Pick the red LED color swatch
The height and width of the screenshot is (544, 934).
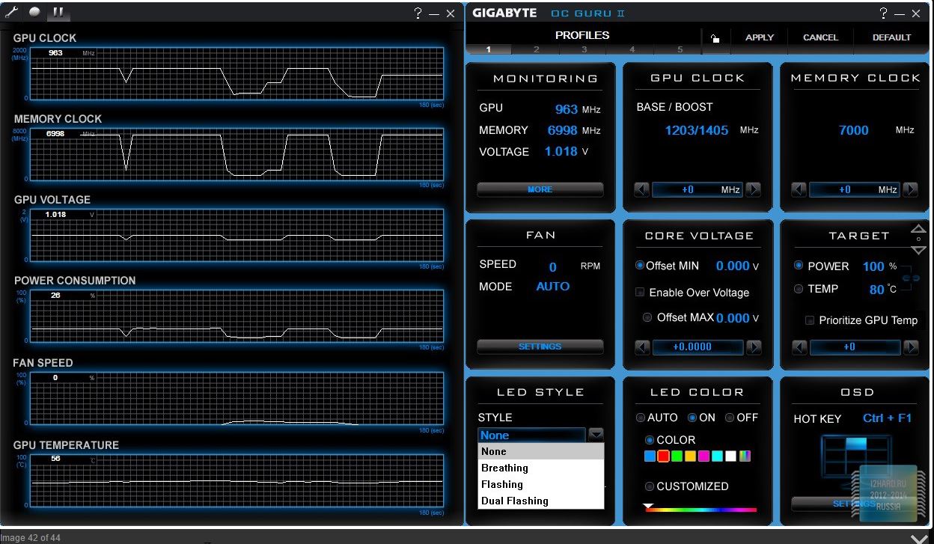(663, 456)
